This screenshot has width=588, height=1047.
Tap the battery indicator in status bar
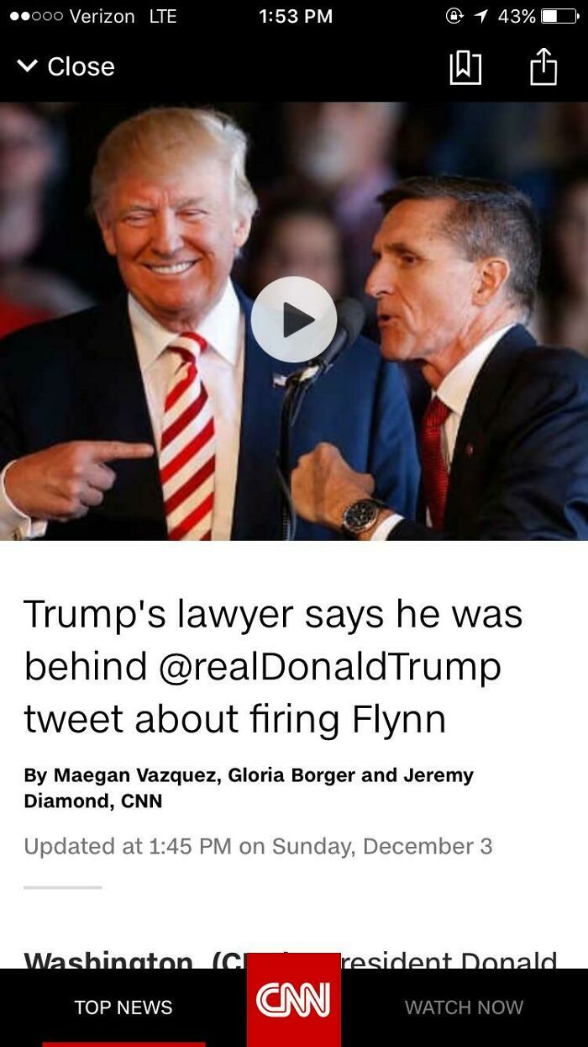pyautogui.click(x=559, y=16)
